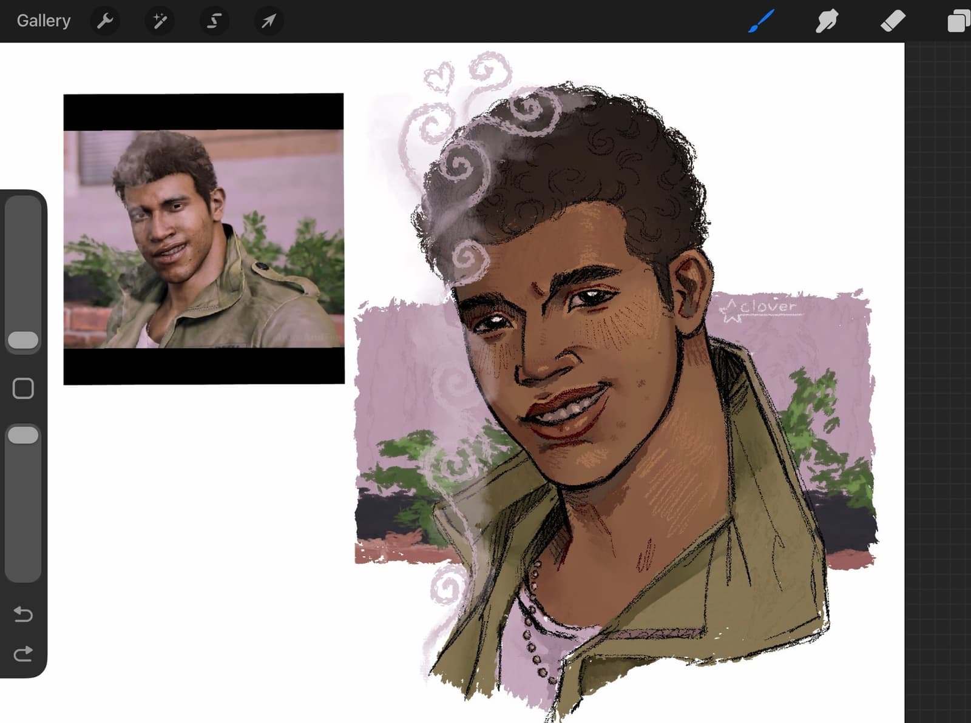This screenshot has width=971, height=723.
Task: Undo the last stroke
Action: point(23,614)
